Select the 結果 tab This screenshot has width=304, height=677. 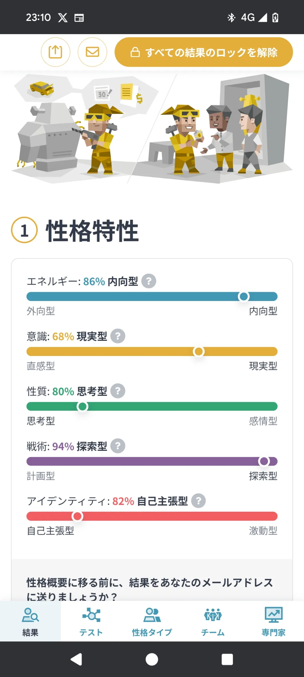(x=30, y=621)
